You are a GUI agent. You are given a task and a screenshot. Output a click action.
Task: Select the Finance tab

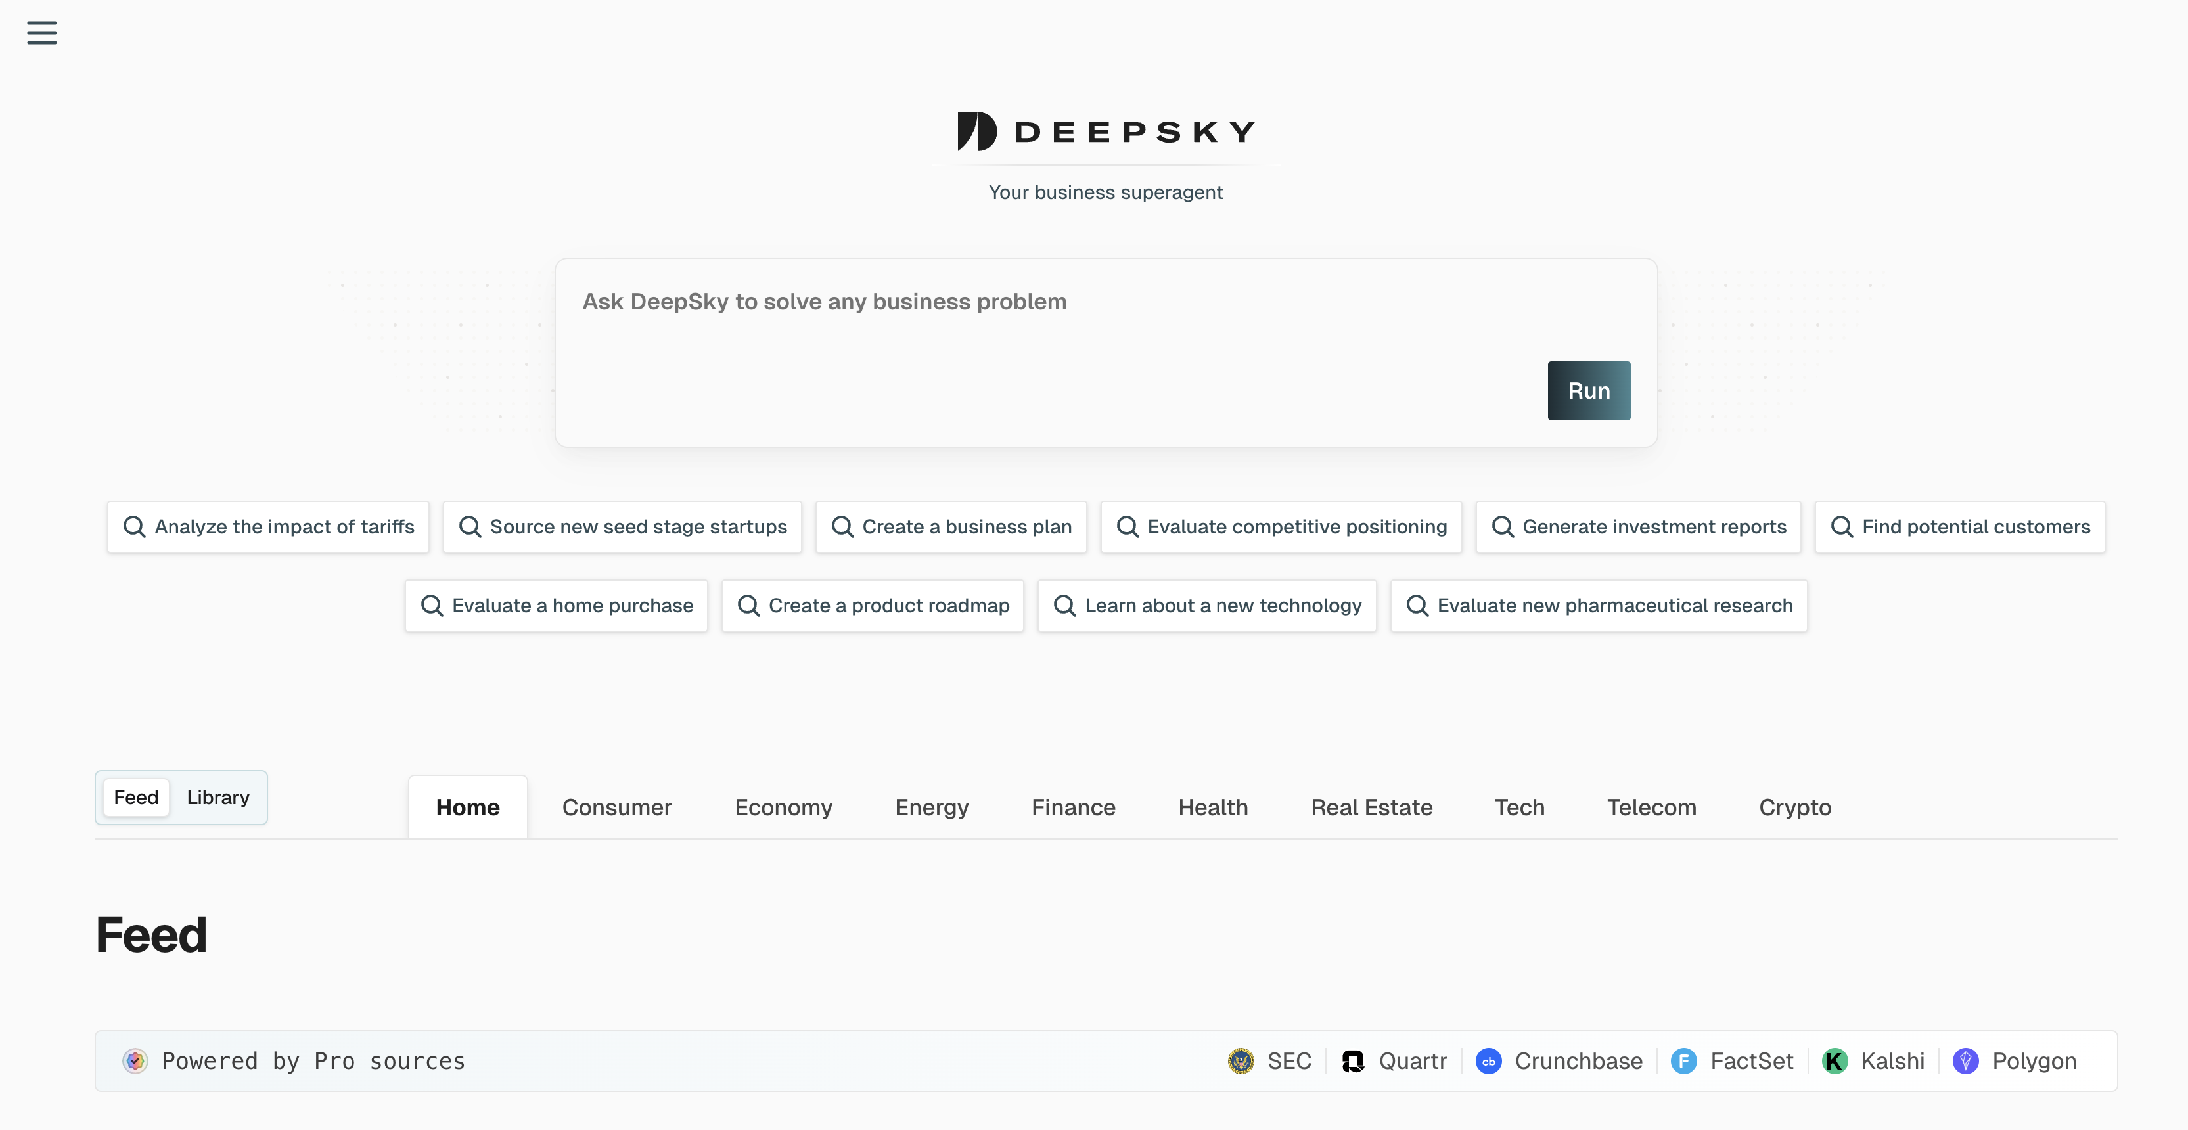point(1074,807)
